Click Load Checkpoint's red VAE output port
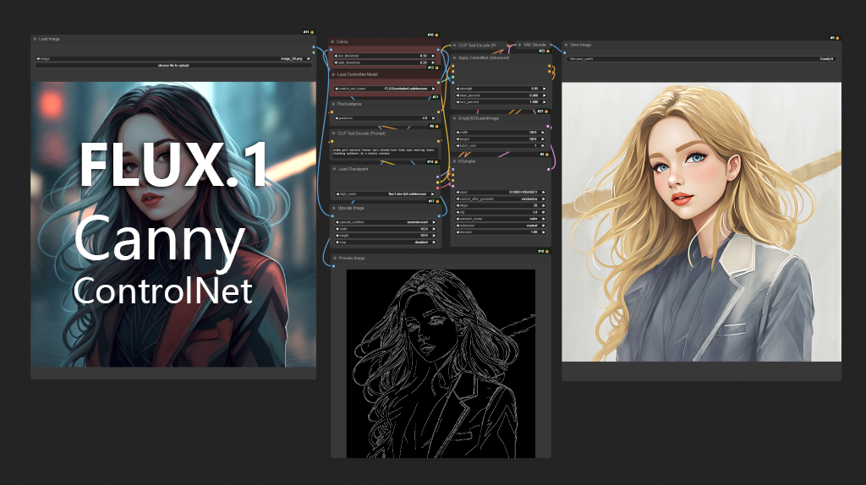 click(437, 188)
